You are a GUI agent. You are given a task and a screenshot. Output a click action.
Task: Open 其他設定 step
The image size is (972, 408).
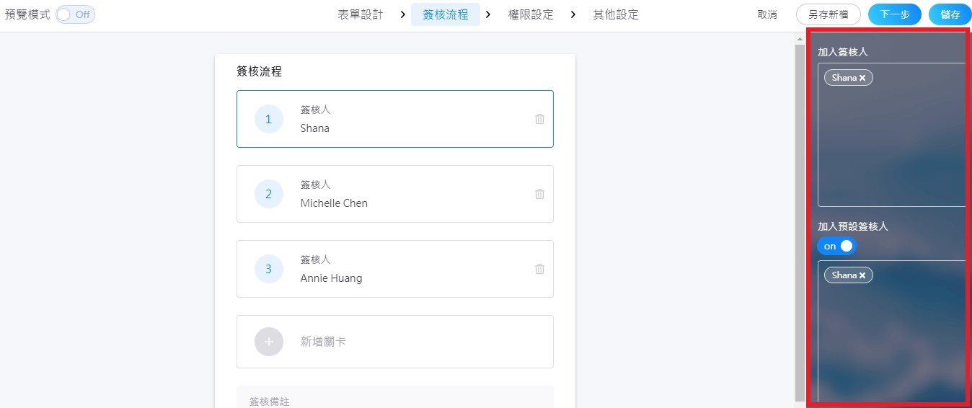tap(615, 14)
